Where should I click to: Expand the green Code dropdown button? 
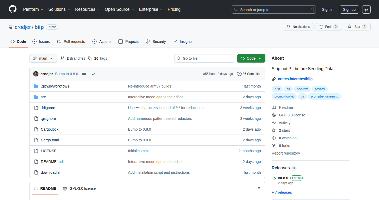(x=251, y=58)
